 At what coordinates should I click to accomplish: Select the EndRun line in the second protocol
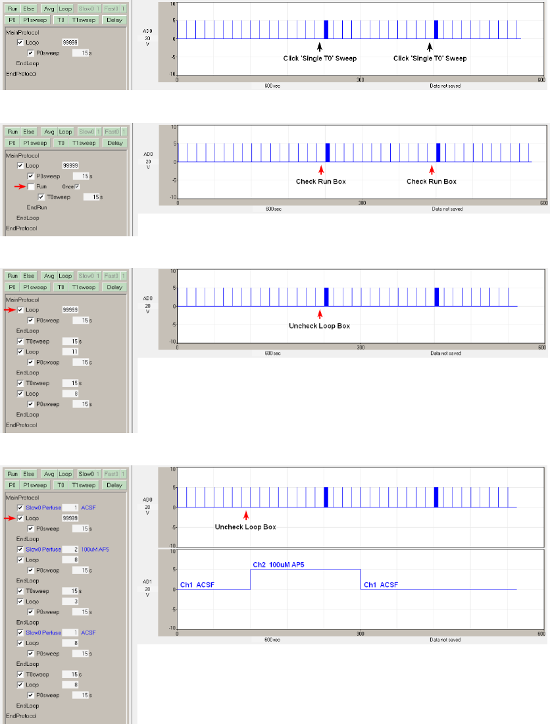(x=36, y=207)
